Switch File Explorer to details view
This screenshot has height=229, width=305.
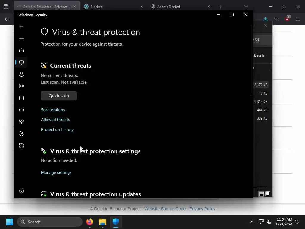click(x=261, y=194)
